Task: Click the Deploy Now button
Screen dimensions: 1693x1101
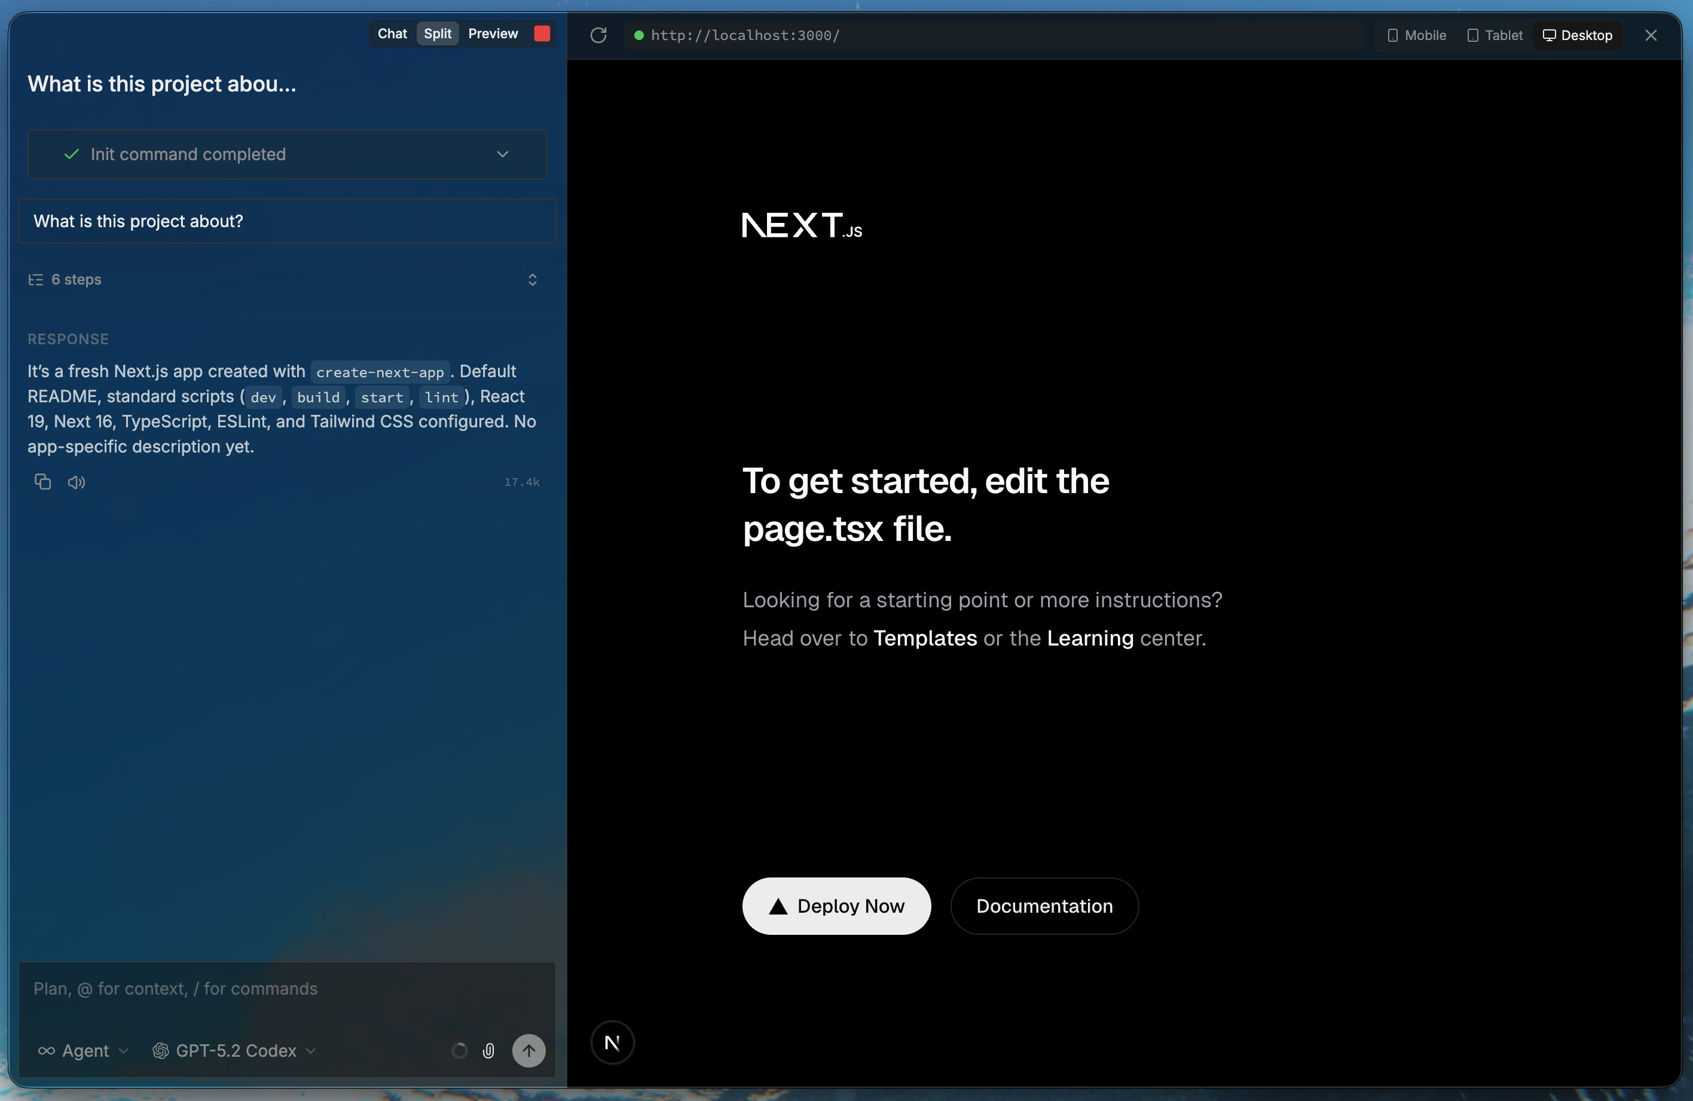Action: tap(836, 906)
